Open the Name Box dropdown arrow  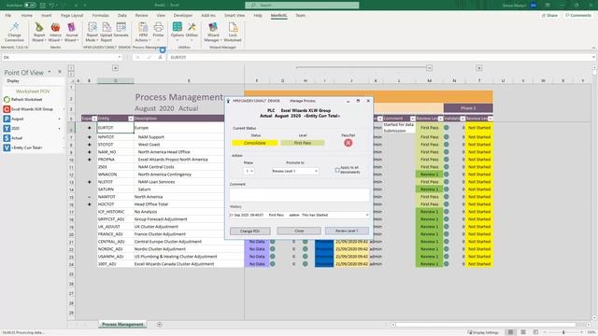119,57
